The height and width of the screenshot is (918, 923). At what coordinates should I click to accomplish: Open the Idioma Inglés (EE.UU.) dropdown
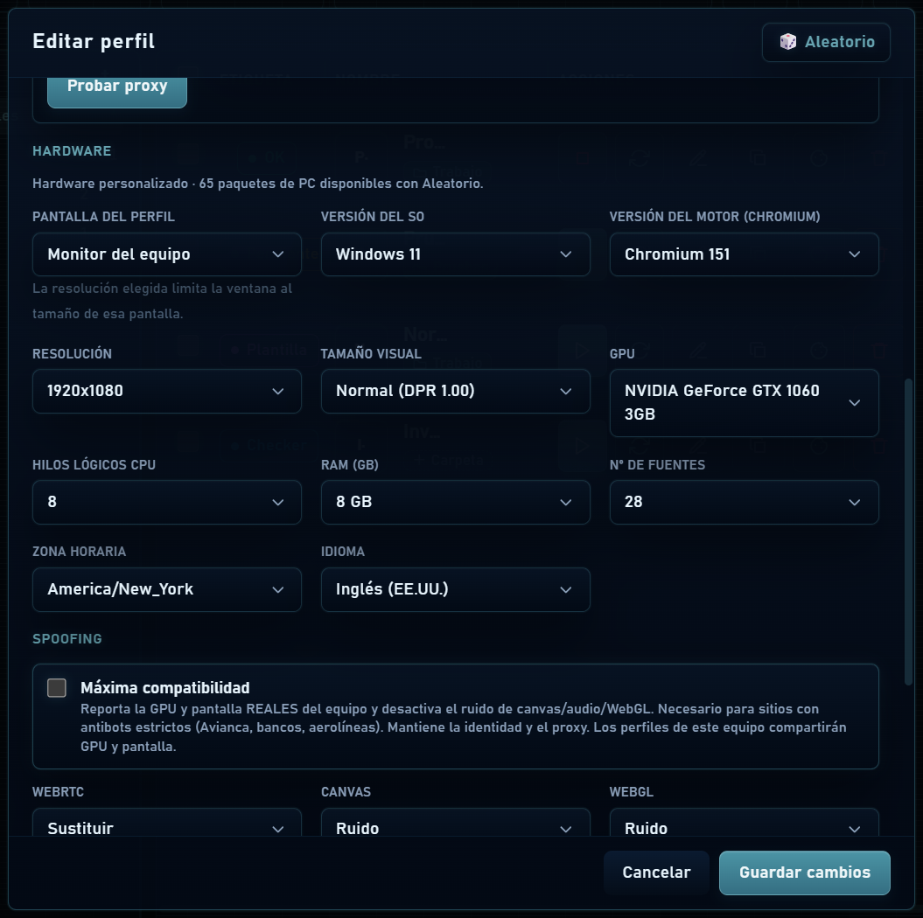pos(456,590)
